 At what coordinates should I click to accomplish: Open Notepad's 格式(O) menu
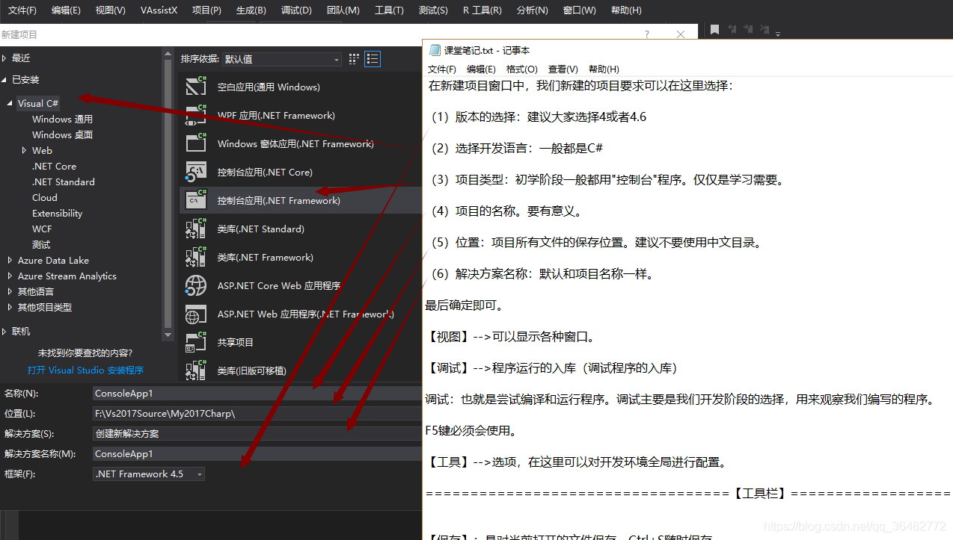(x=521, y=69)
